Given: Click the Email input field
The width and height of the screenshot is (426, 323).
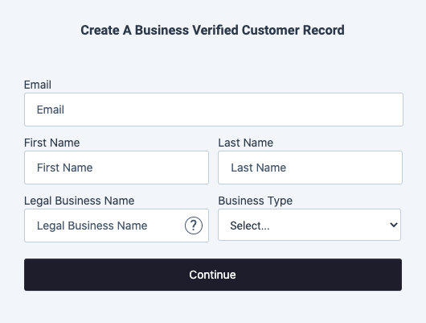Looking at the screenshot, I should (214, 110).
